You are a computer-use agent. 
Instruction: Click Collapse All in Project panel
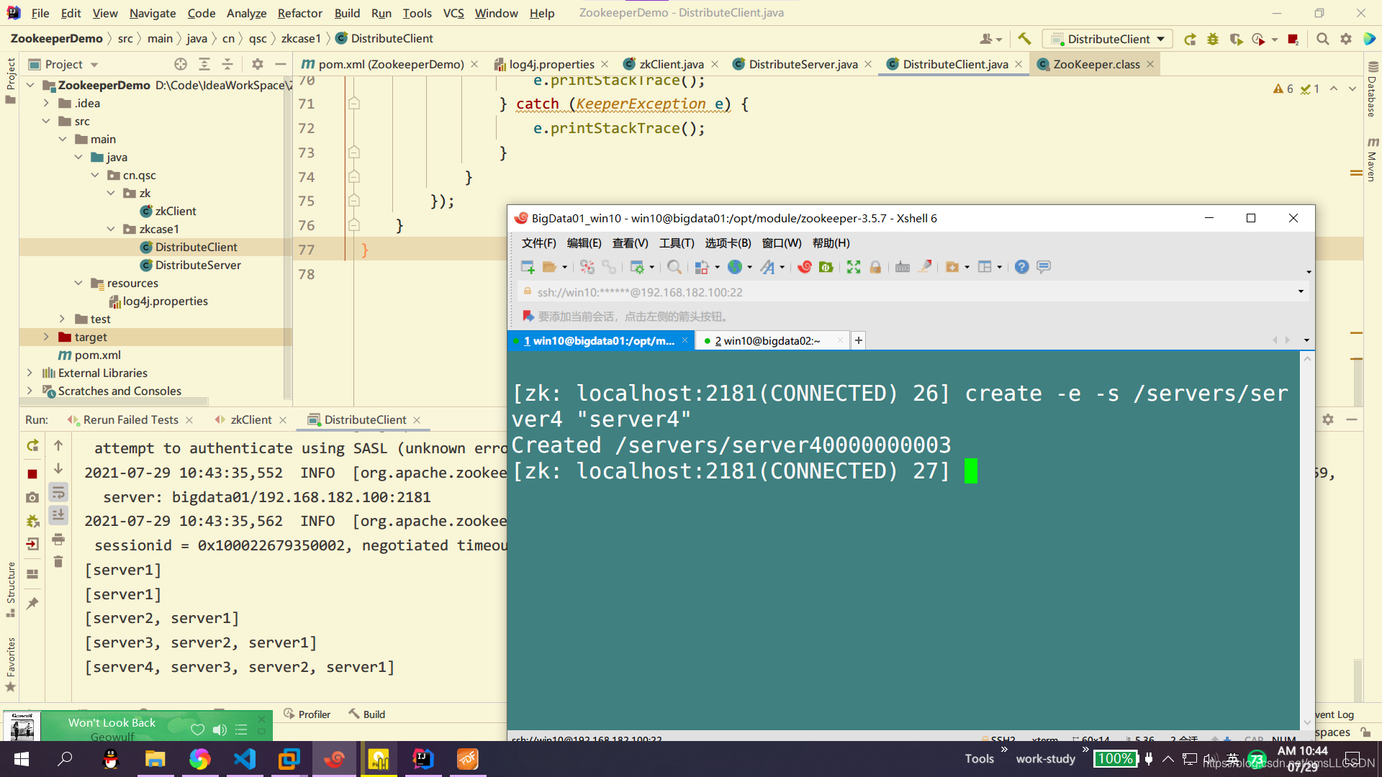coord(227,64)
